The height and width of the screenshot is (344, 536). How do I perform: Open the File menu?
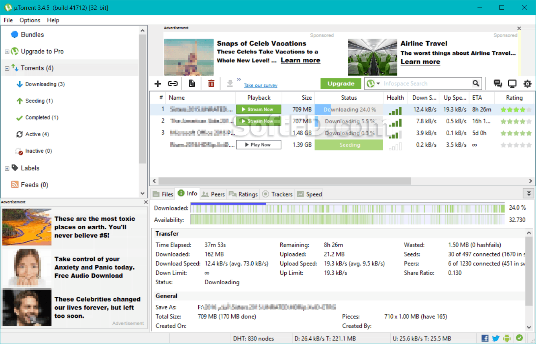(8, 20)
